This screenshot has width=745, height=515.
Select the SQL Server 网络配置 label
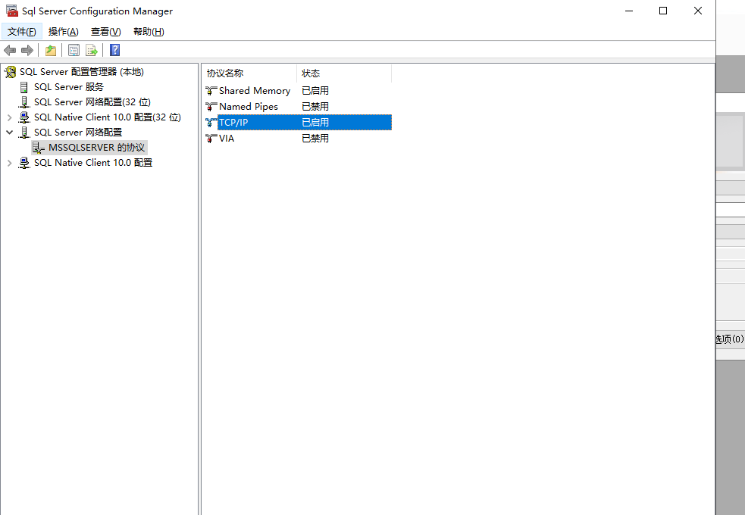(78, 133)
